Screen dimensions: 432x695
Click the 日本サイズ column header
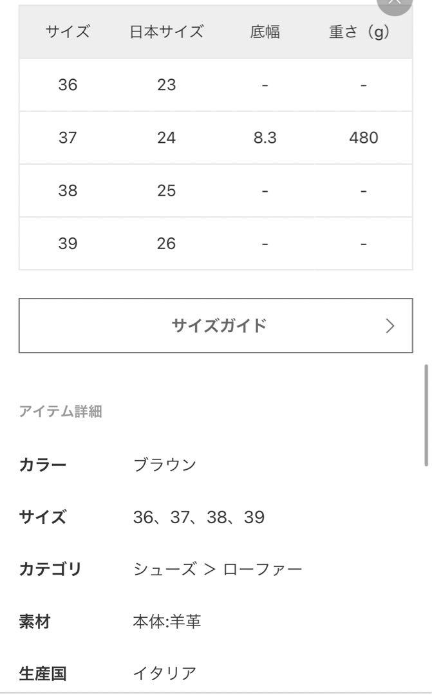click(166, 32)
